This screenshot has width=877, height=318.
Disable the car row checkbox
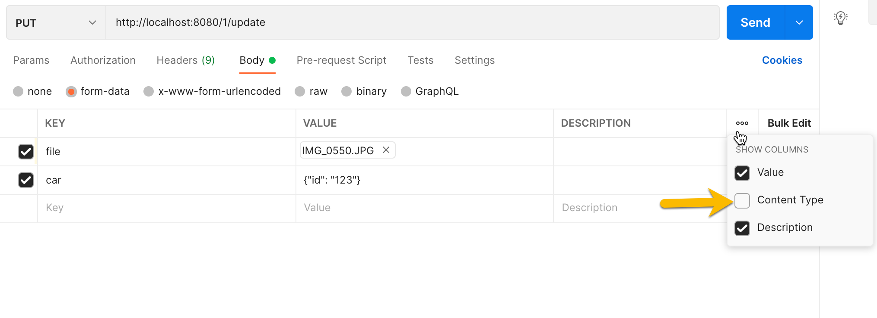[x=26, y=180]
